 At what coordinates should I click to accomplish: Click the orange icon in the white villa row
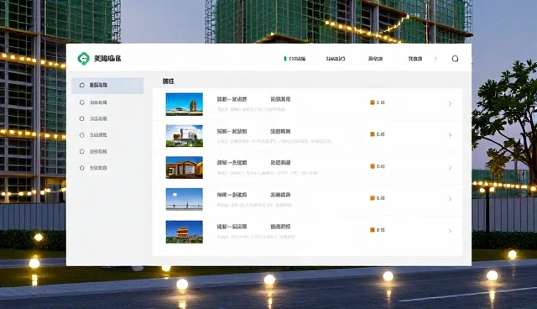pyautogui.click(x=373, y=134)
